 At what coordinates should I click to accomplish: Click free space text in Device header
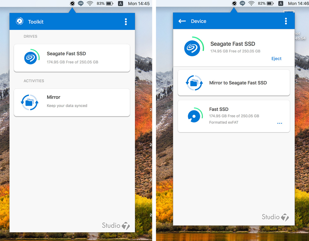235,51
